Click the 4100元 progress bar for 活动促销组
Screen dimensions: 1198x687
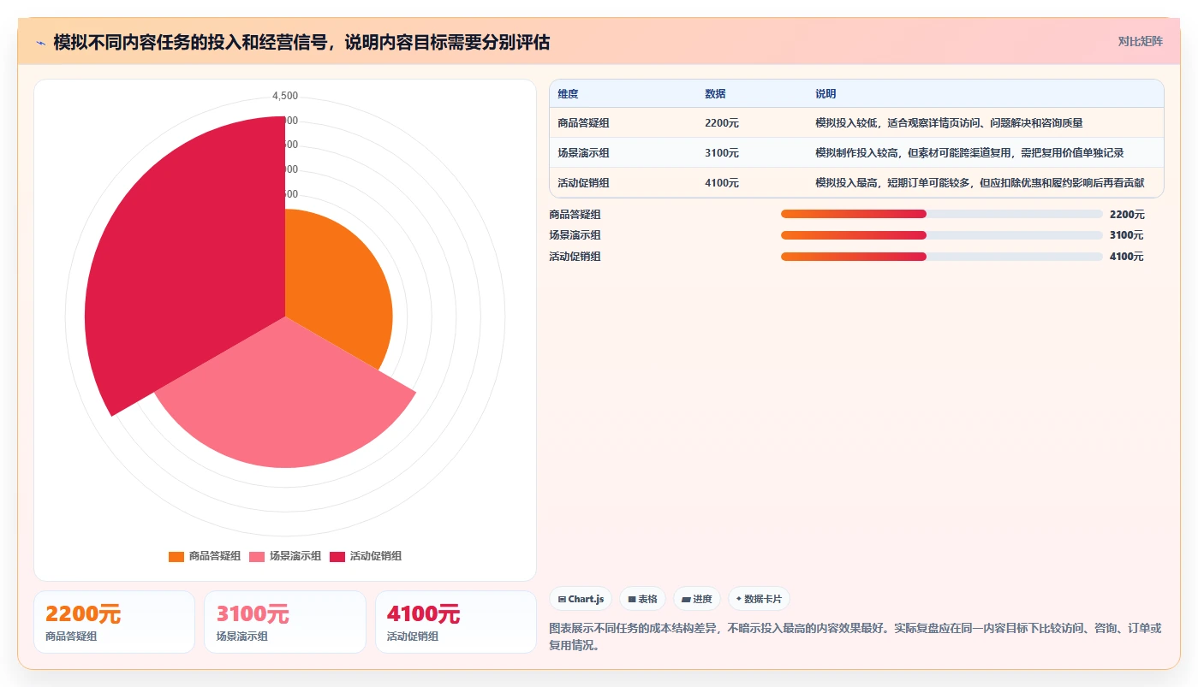[x=941, y=257]
